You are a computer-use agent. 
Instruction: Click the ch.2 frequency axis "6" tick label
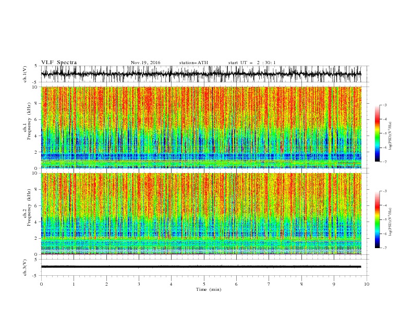tap(36, 206)
